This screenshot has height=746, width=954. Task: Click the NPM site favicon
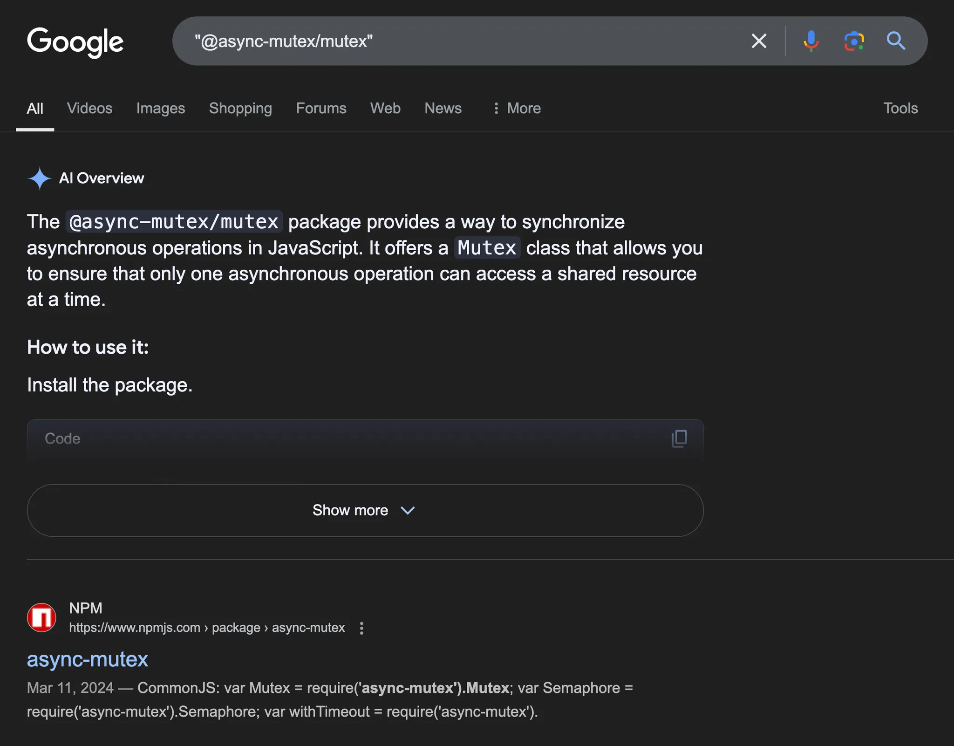point(41,617)
